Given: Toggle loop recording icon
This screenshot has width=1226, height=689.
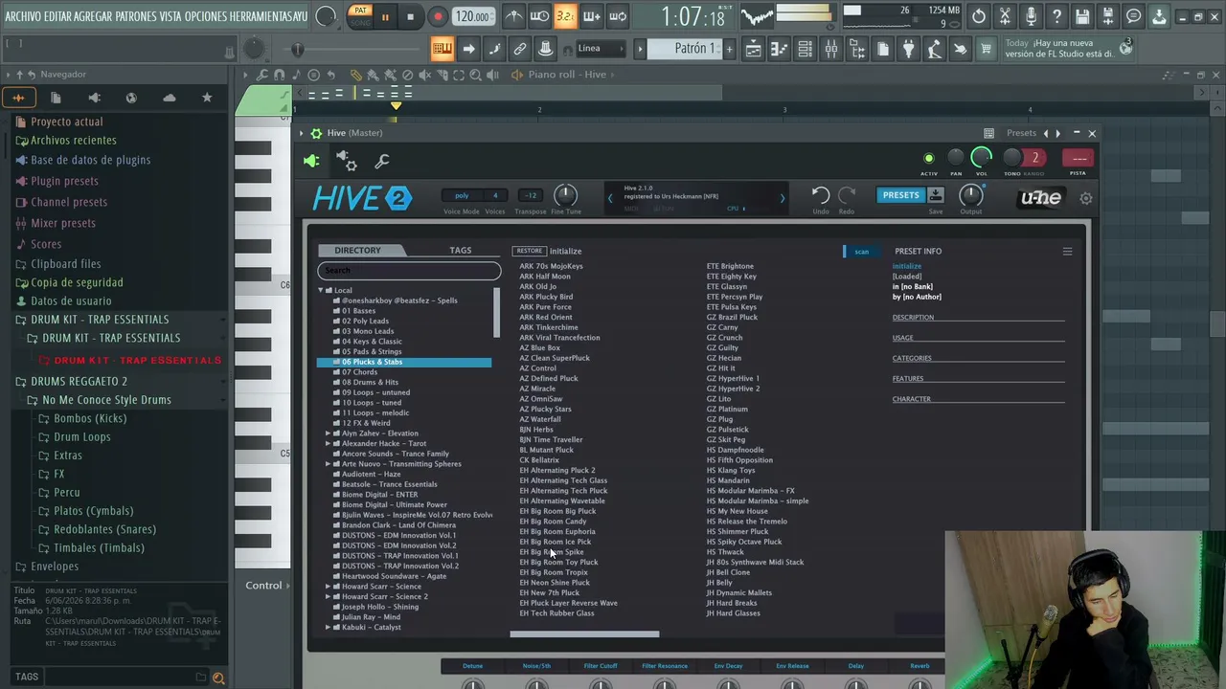Looking at the screenshot, I should tap(618, 16).
